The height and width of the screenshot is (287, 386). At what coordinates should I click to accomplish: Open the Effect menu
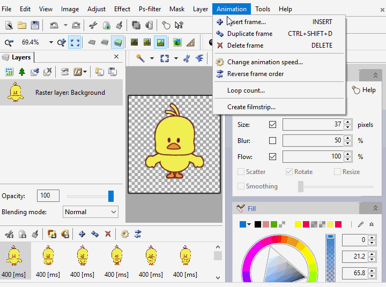(x=122, y=9)
